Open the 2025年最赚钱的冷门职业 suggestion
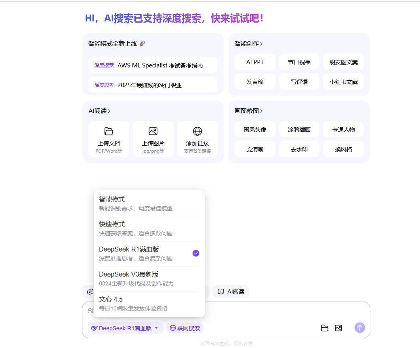 click(x=153, y=85)
